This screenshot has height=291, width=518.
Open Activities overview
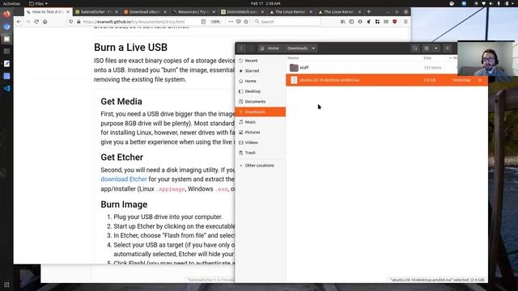tap(11, 3)
